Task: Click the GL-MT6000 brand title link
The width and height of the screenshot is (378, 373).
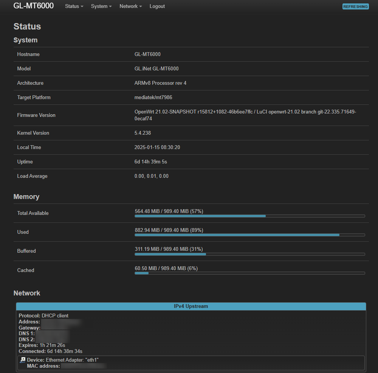Action: pos(34,6)
